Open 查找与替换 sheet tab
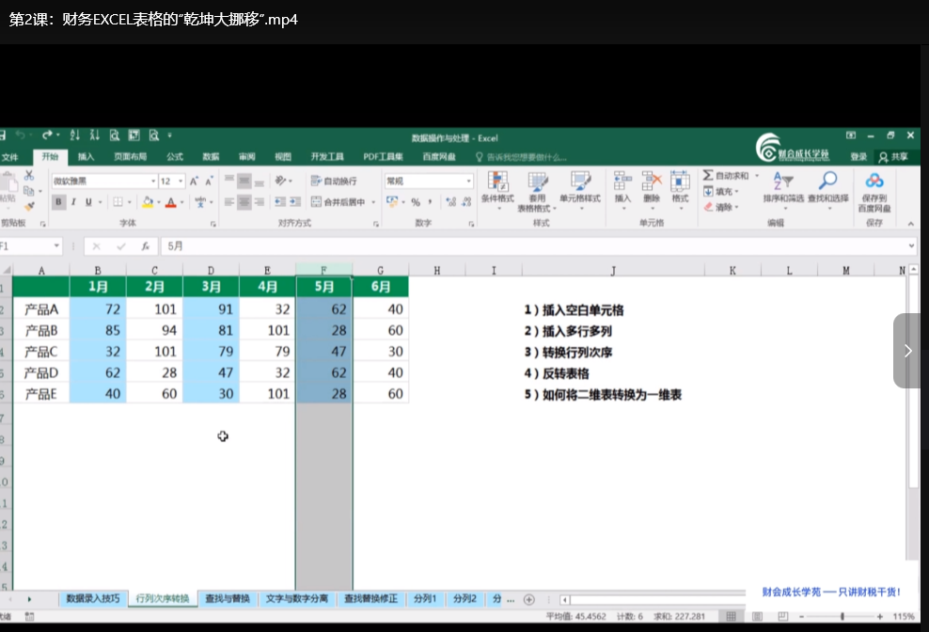This screenshot has width=929, height=632. click(228, 599)
